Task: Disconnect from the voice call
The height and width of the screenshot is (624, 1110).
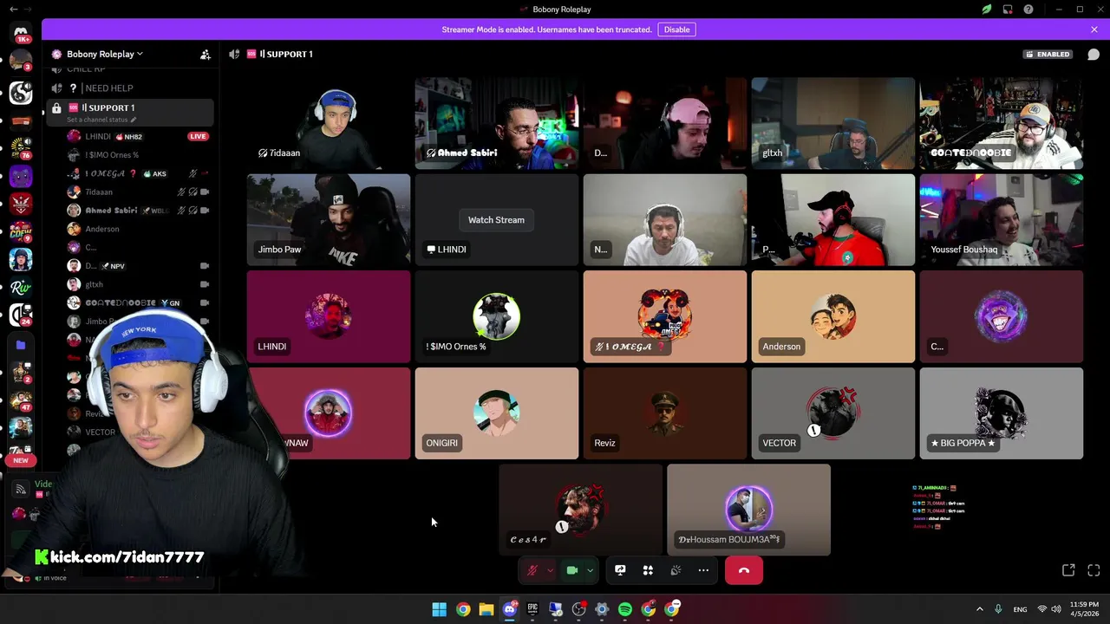Action: point(743,570)
